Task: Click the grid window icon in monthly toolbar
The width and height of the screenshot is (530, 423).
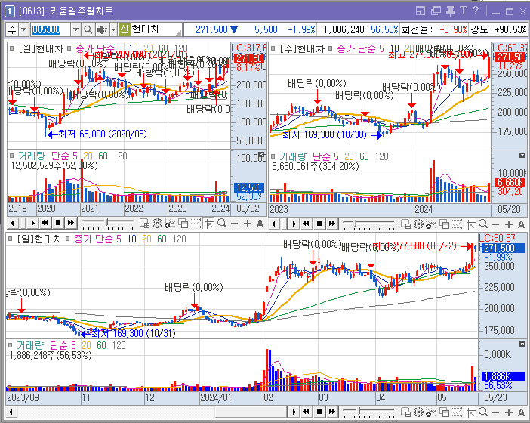Action: click(145, 224)
